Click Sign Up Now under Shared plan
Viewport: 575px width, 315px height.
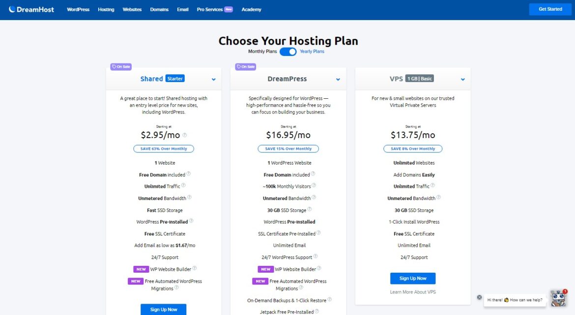(164, 310)
